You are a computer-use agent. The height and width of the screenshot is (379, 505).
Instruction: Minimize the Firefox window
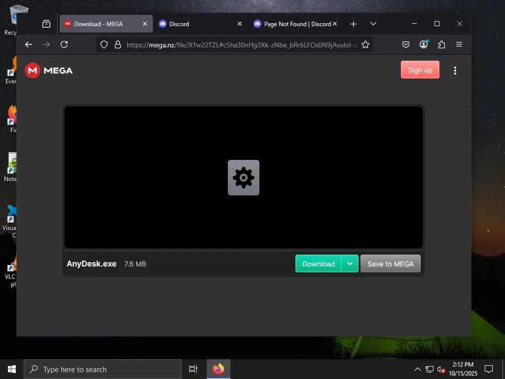[x=414, y=24]
